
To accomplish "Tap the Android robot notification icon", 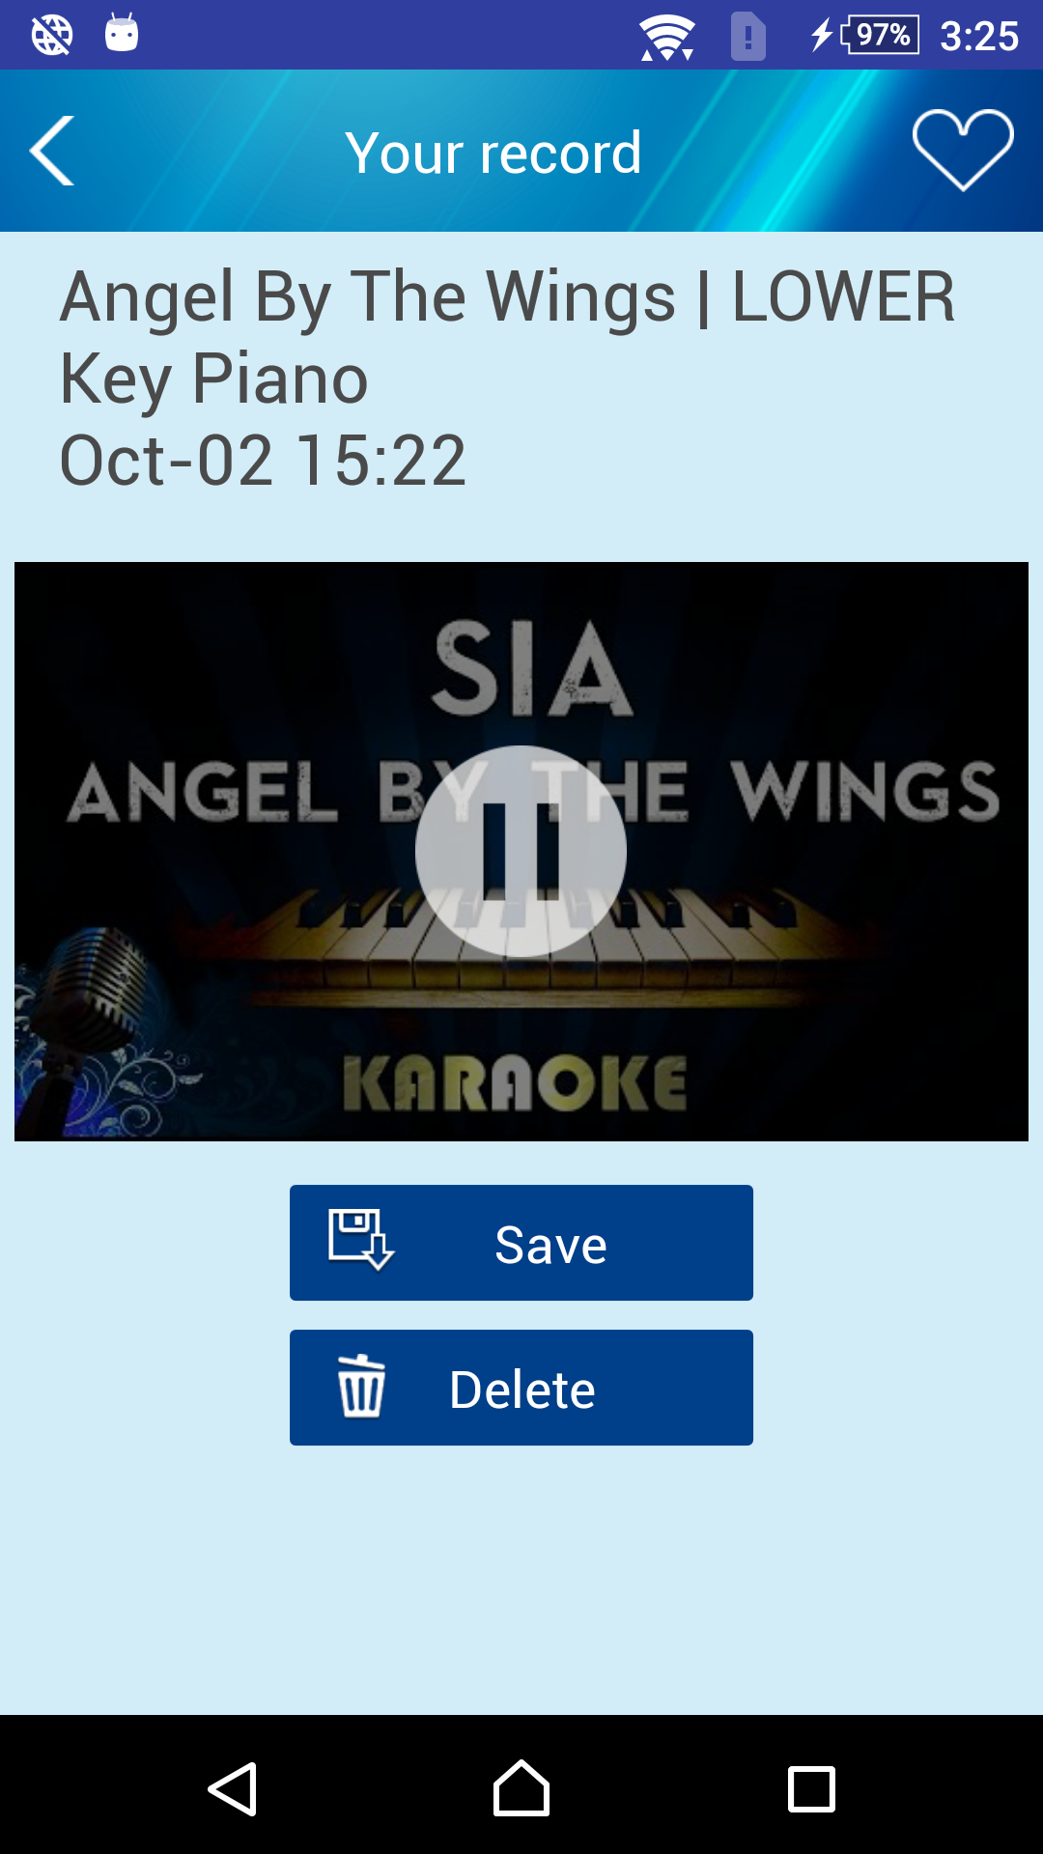I will click(x=122, y=33).
